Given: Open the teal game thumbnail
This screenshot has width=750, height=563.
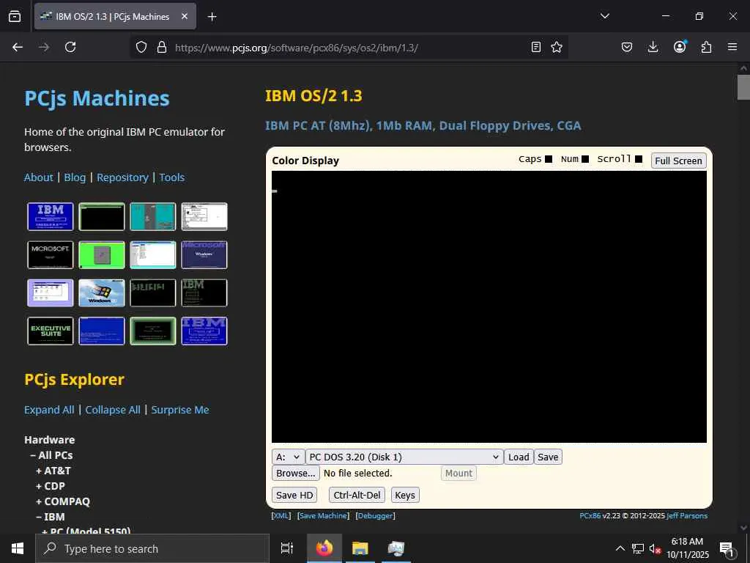Looking at the screenshot, I should (x=152, y=216).
